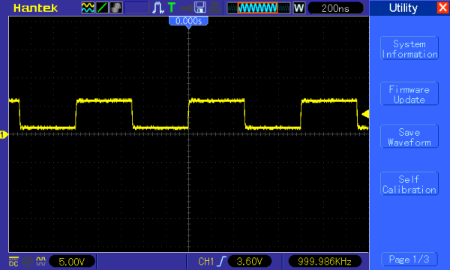Click the dual-waveform channel display icon
Screen dimensions: 450x270
pos(88,7)
